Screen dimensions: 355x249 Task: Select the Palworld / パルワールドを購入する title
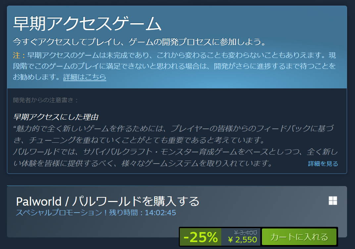click(x=108, y=201)
